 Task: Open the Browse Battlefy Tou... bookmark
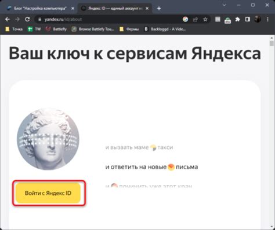click(93, 29)
